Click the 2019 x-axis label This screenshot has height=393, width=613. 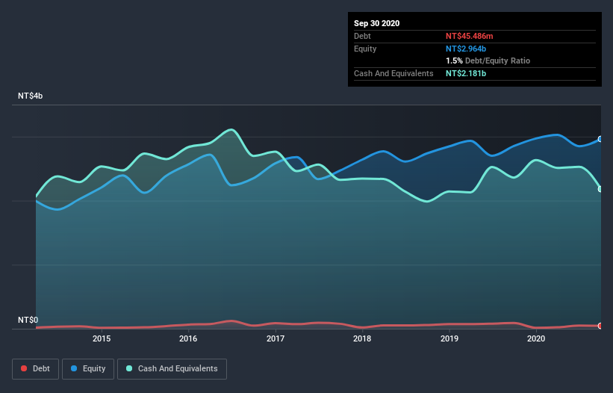coord(449,338)
